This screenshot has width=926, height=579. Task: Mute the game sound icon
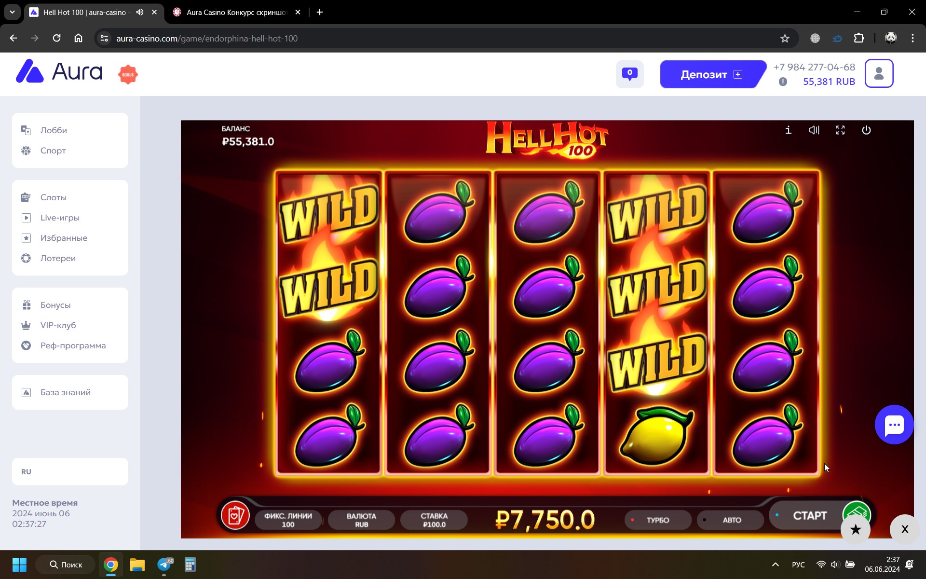814,130
